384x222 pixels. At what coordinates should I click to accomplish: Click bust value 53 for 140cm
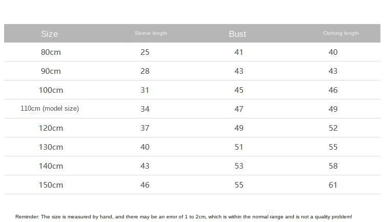pos(239,166)
